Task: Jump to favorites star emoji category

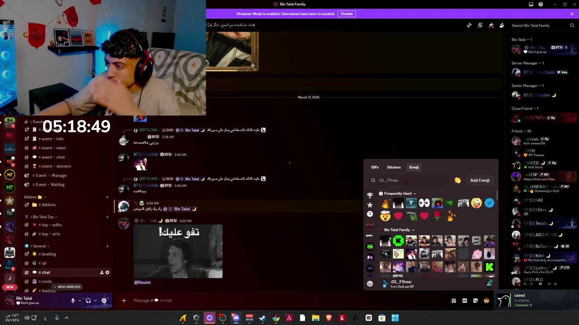Action: [370, 205]
